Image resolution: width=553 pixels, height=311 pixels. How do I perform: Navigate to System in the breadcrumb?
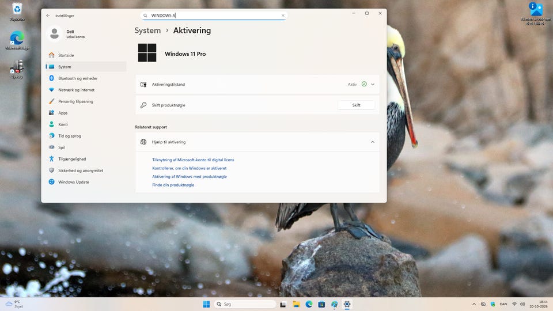(147, 31)
